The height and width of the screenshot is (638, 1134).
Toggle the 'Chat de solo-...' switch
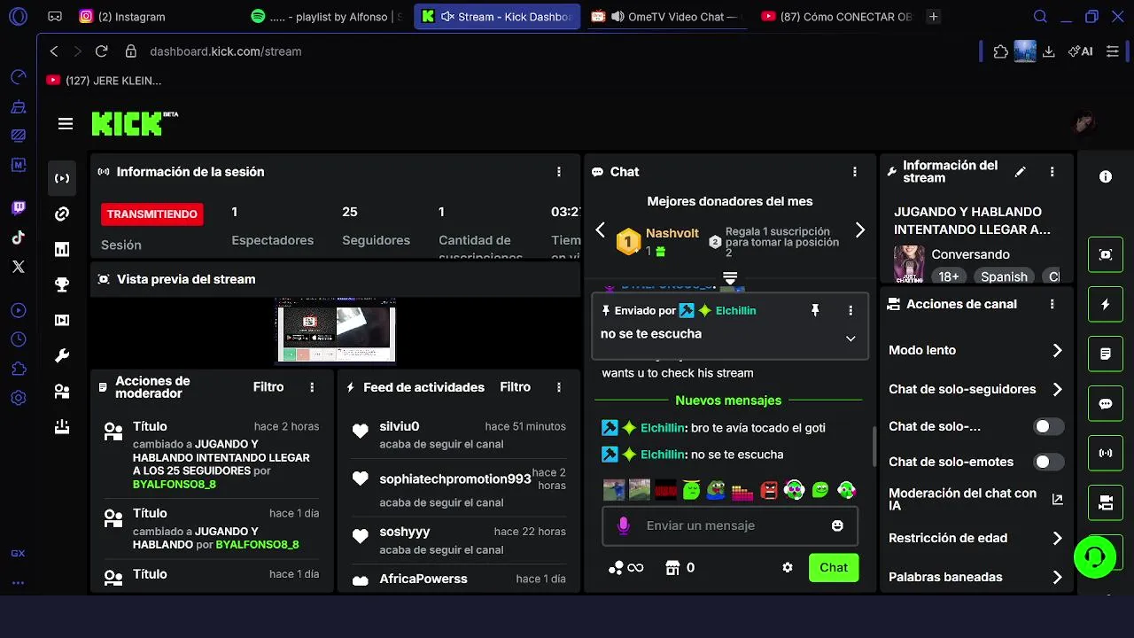coord(1049,426)
